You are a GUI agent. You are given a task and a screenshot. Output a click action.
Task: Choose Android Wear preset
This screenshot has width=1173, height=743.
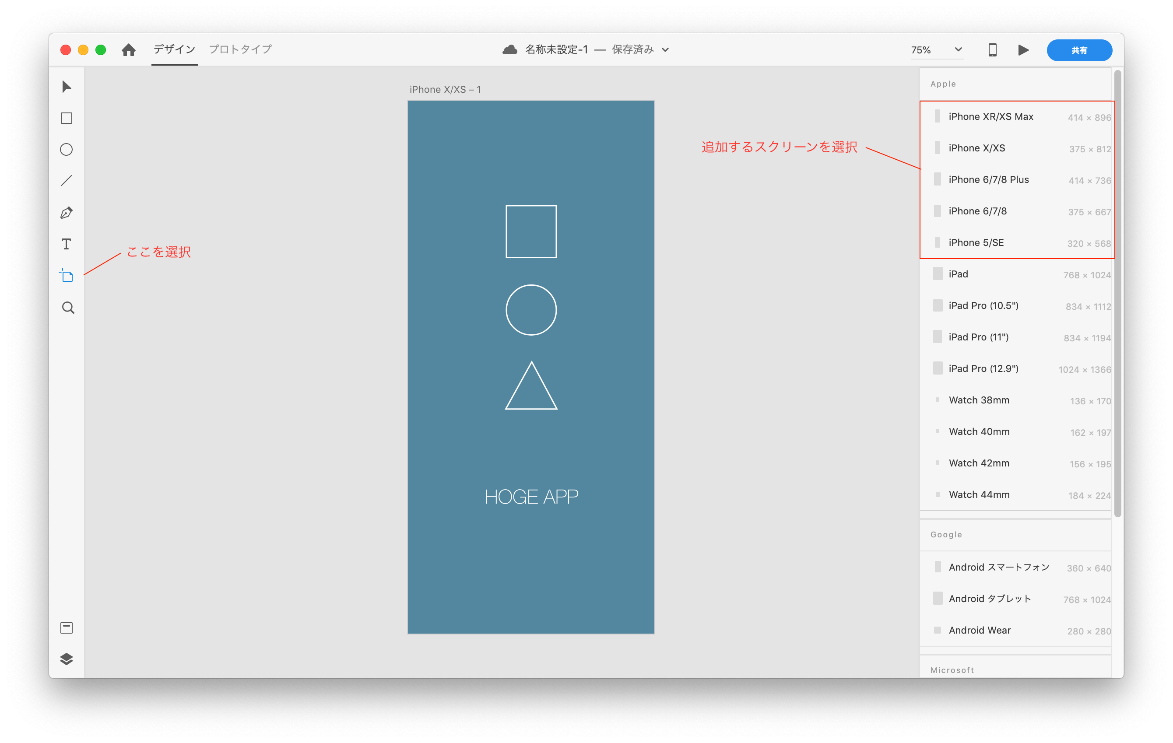(x=1016, y=631)
